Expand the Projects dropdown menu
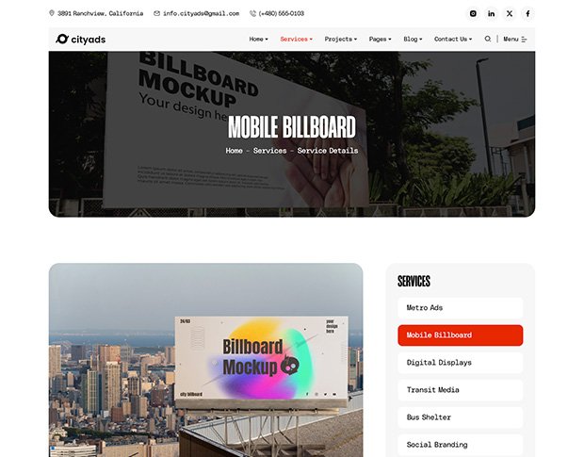Image resolution: width=584 pixels, height=457 pixels. [341, 40]
